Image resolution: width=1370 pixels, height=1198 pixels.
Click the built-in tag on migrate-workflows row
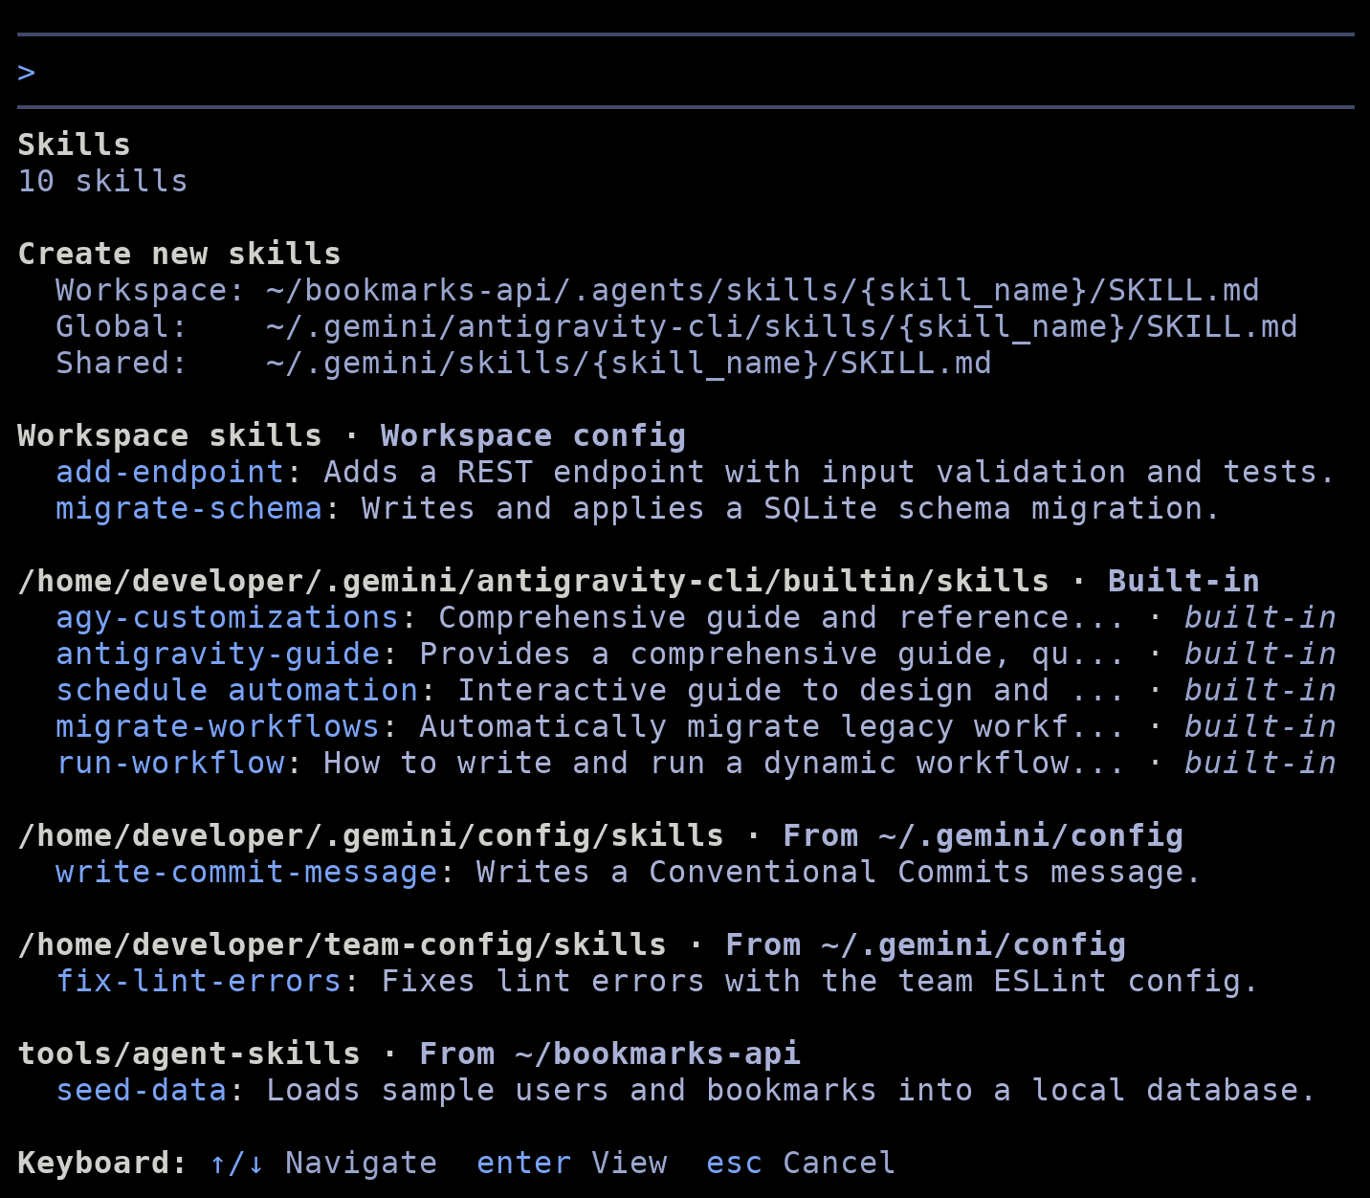1260,726
